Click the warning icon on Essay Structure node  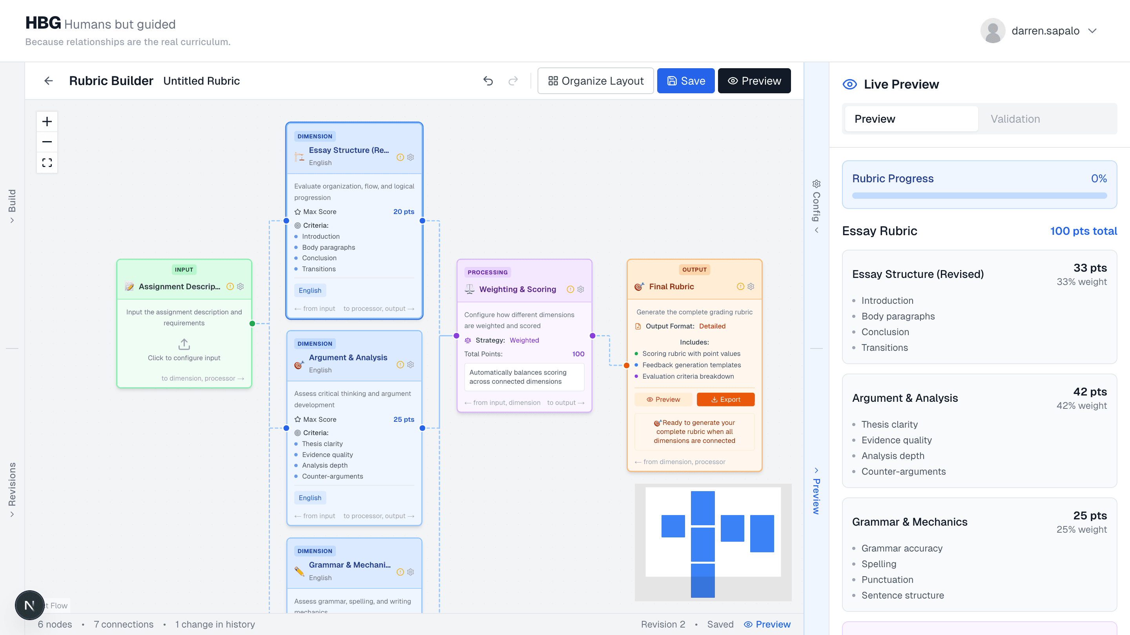(400, 157)
